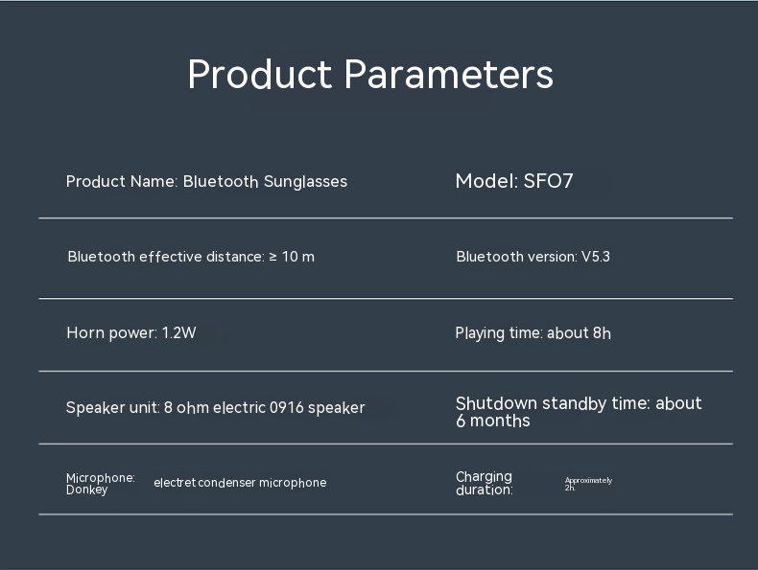Click the Approximately 2h charging value
Screen dimensions: 758x570
point(587,484)
